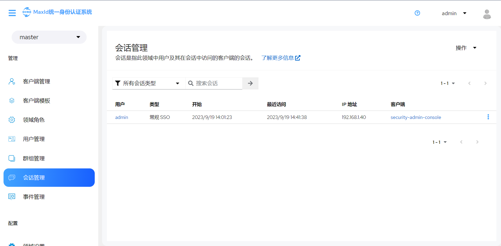Open the help question mark icon
Image resolution: width=501 pixels, height=246 pixels.
[417, 13]
